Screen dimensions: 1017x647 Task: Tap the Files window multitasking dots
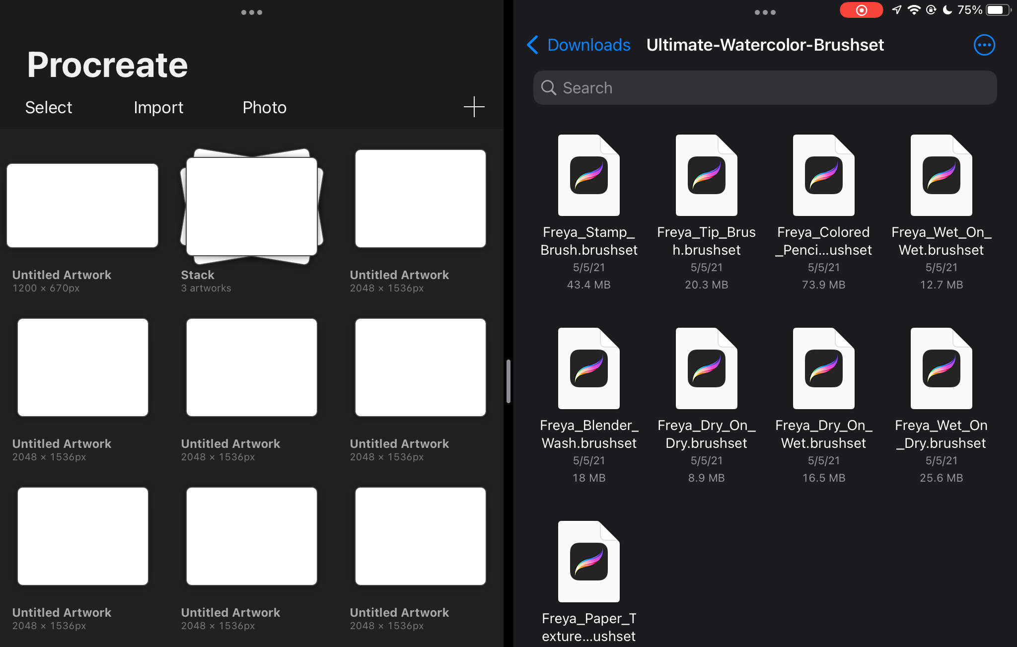(765, 12)
